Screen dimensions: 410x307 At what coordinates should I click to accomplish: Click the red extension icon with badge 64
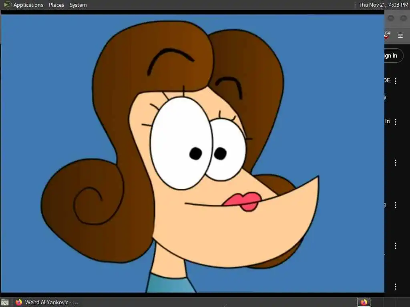(x=387, y=35)
